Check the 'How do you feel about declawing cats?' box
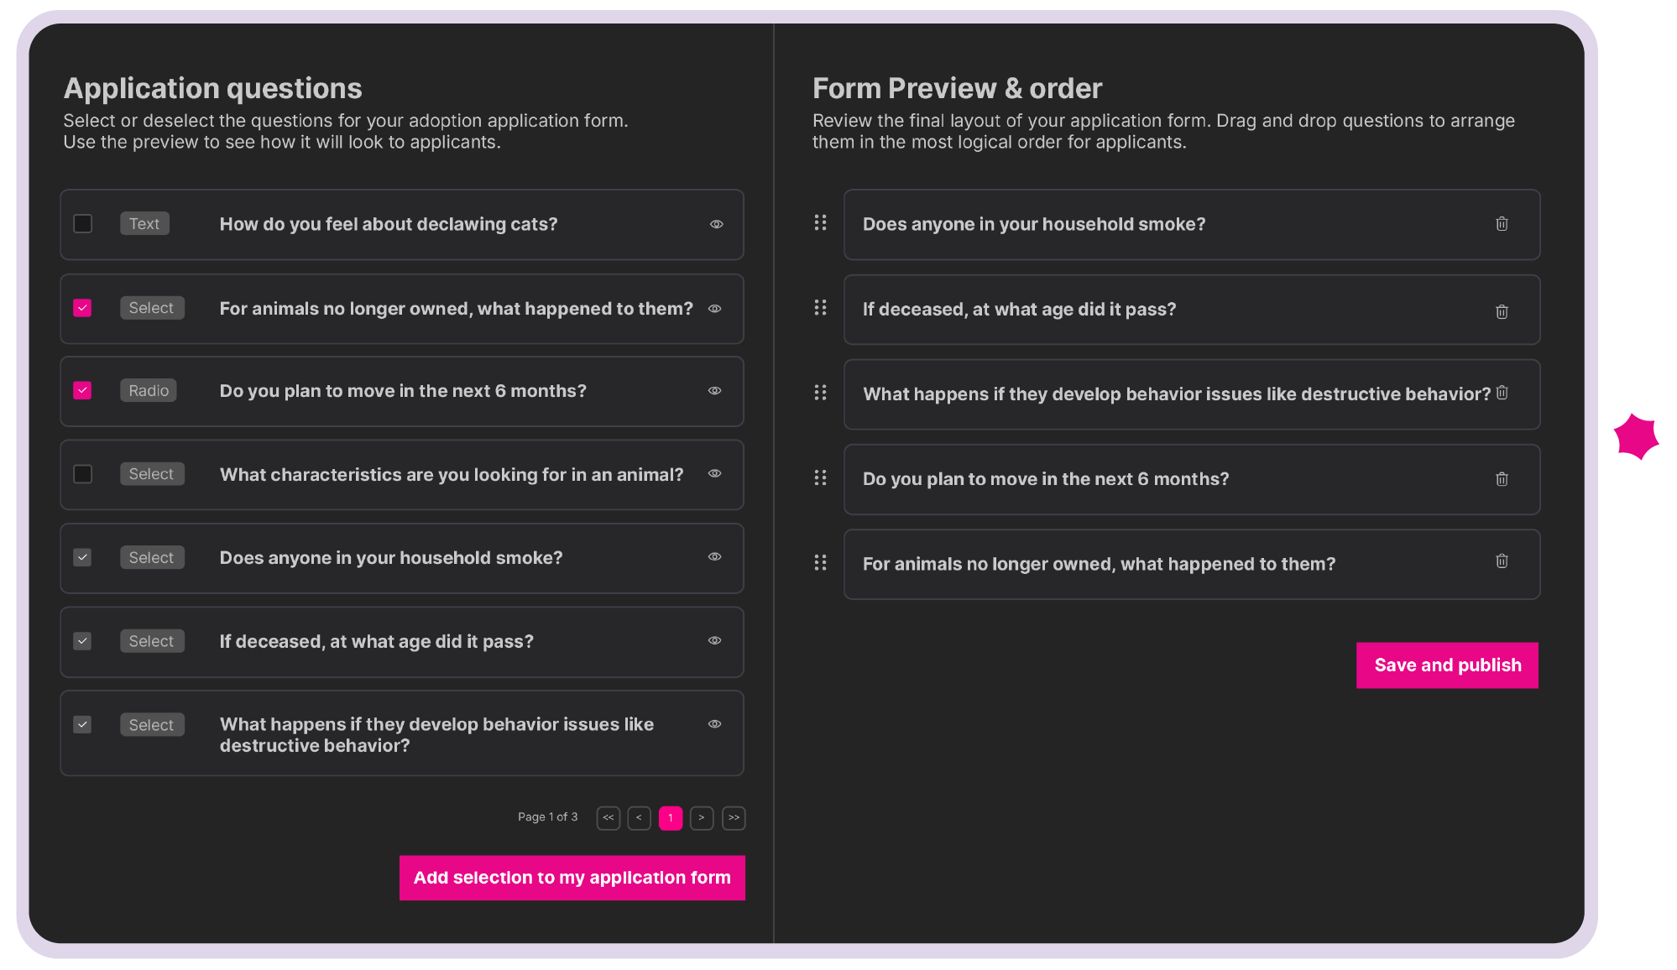The width and height of the screenshot is (1677, 970). coord(82,223)
